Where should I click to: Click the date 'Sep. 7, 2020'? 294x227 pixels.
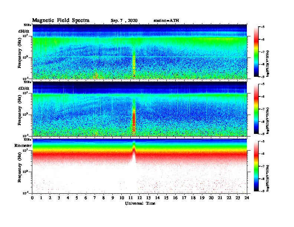click(124, 21)
